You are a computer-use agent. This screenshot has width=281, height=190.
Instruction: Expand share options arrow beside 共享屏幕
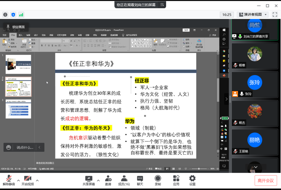(98, 180)
